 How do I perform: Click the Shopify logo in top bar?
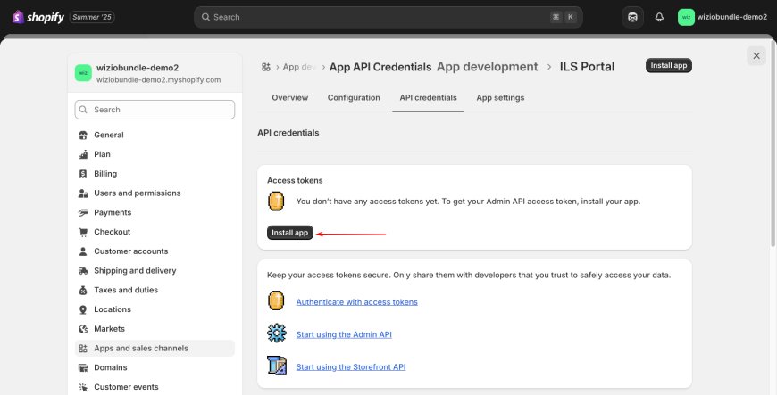pyautogui.click(x=38, y=17)
